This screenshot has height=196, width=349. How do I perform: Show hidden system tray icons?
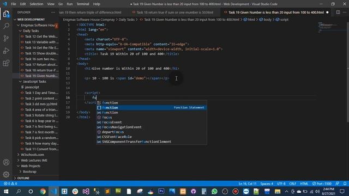click(286, 191)
